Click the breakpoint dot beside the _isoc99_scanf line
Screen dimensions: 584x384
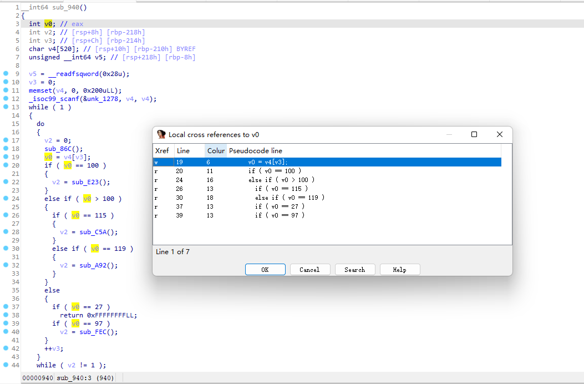tap(4, 99)
